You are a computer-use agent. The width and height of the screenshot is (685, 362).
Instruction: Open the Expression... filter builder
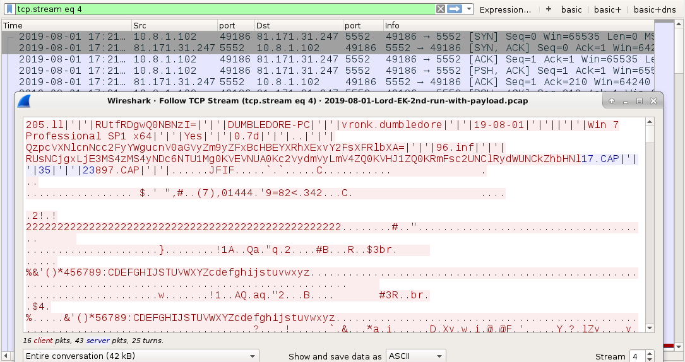(505, 9)
